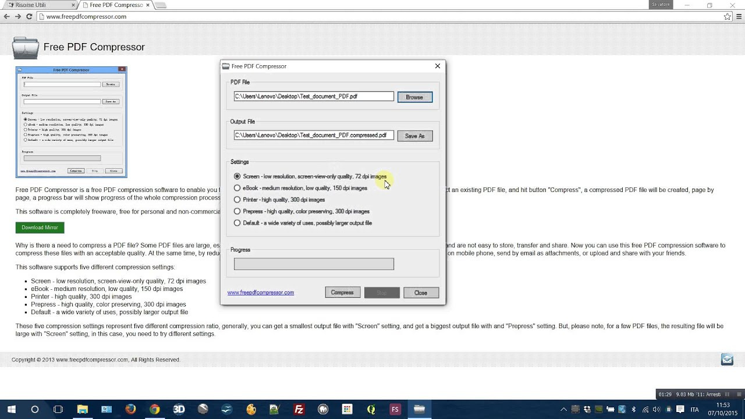Open Bluetooth settings in the tray

tap(634, 409)
